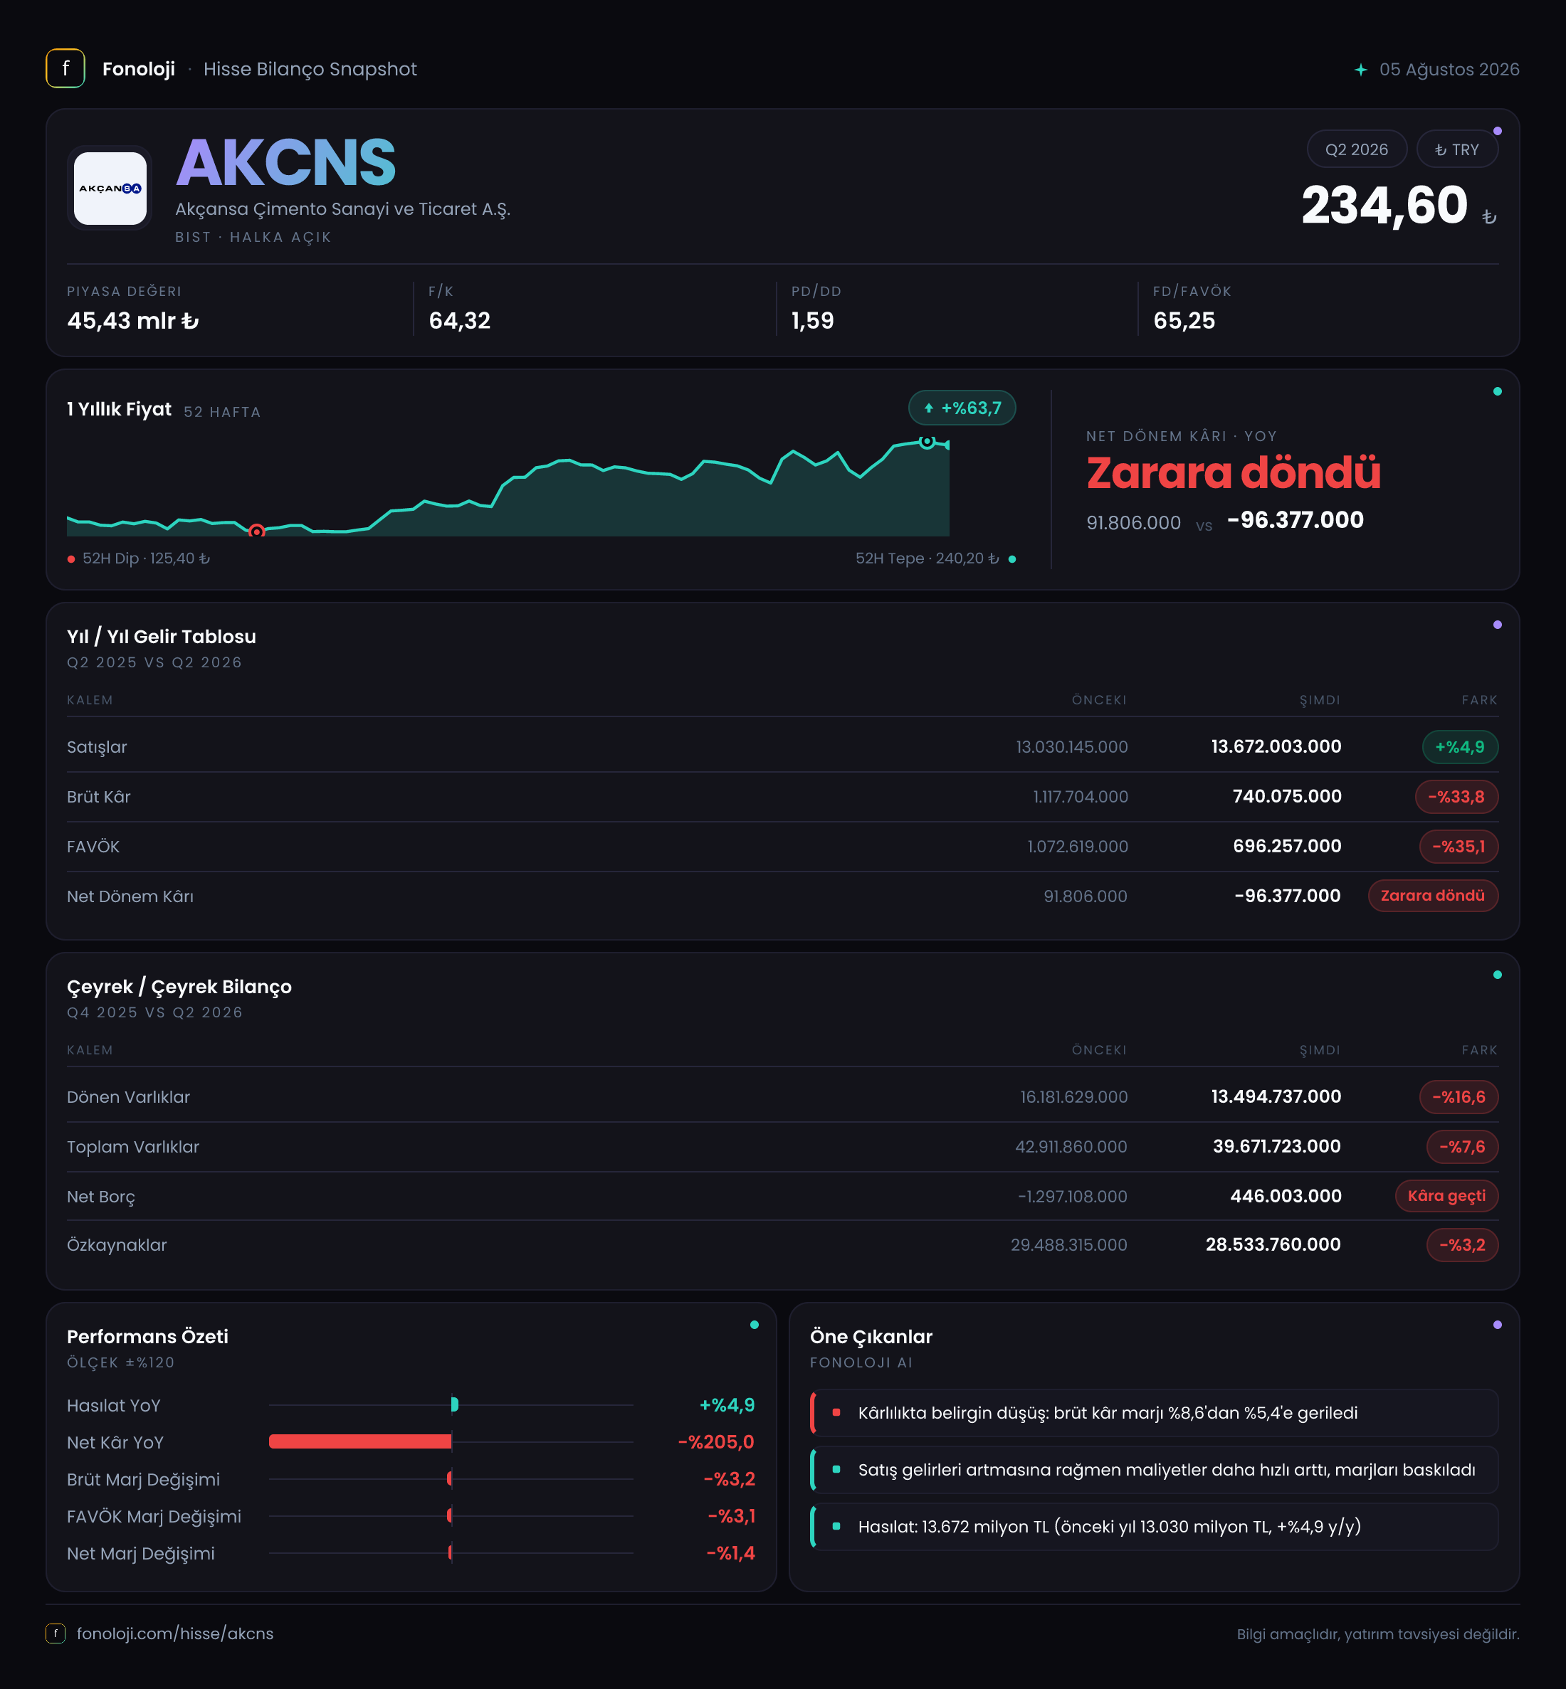Click the Zarara döndü badge in Net Dönem Kârı row
The width and height of the screenshot is (1566, 1689).
1432,895
